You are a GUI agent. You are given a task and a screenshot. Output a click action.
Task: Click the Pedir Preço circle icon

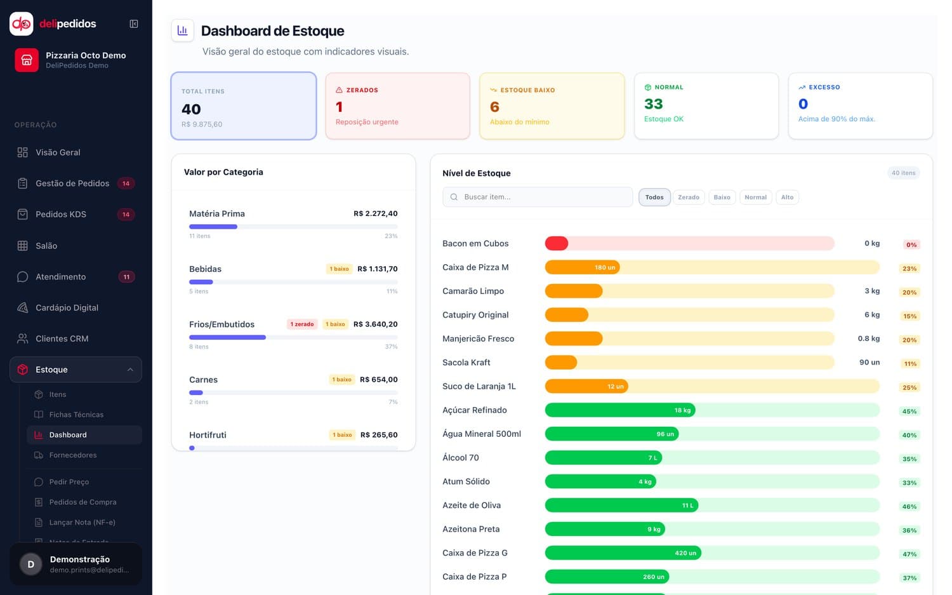(x=39, y=482)
